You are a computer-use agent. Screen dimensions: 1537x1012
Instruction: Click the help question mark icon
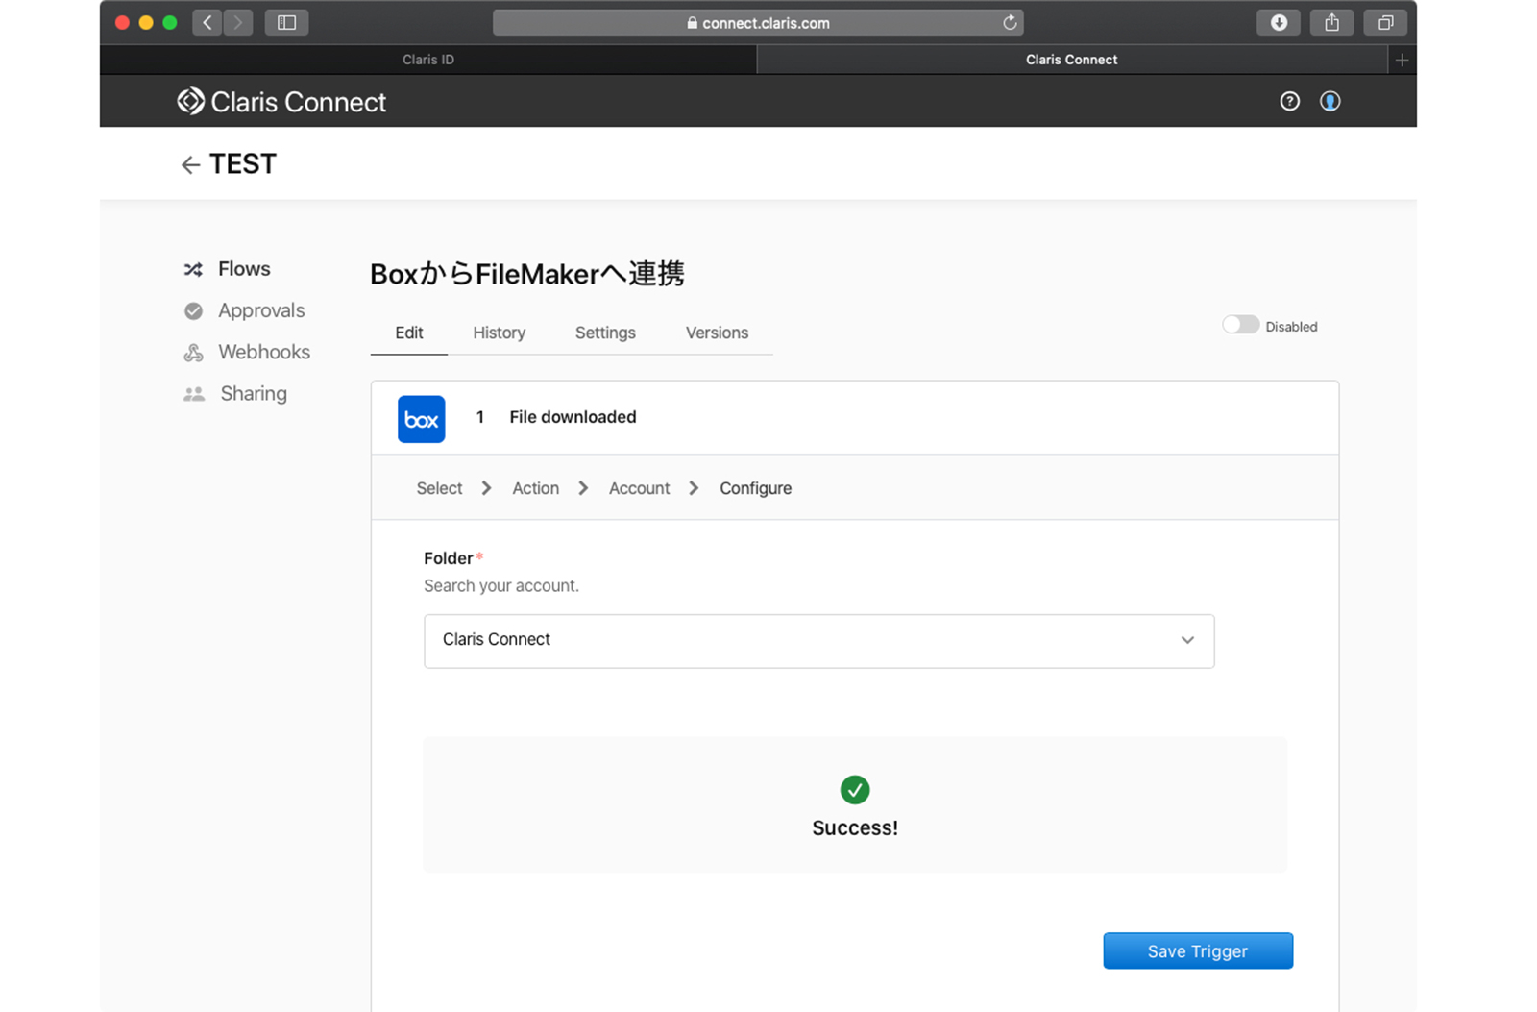click(1289, 101)
